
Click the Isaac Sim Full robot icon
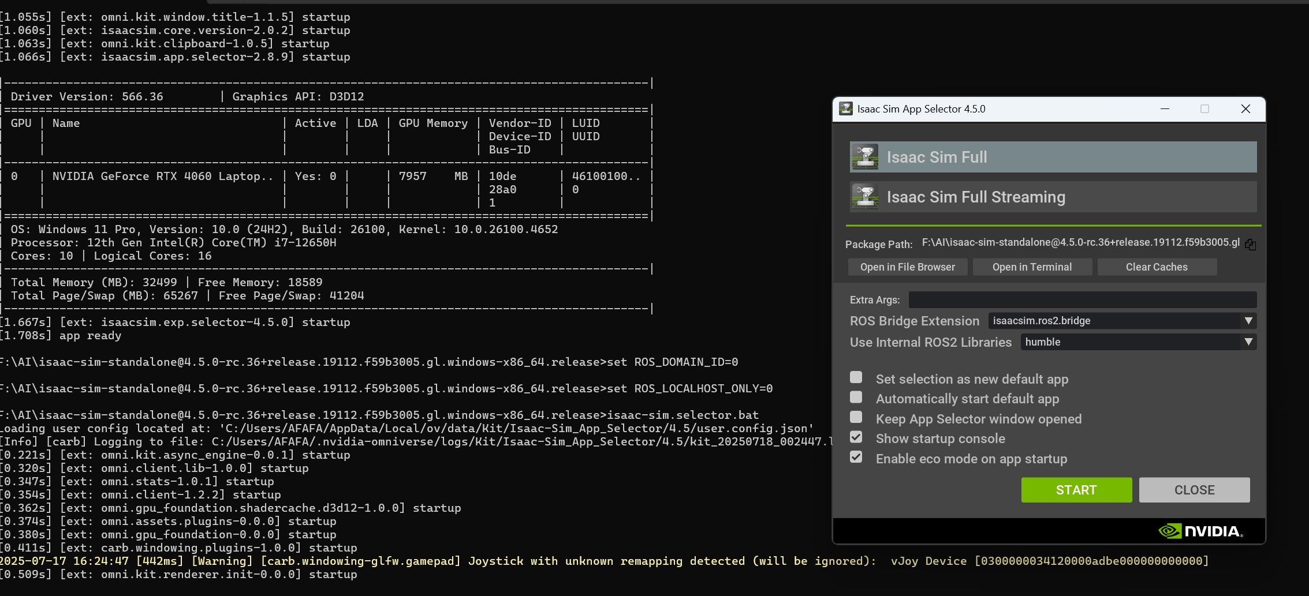click(x=865, y=157)
